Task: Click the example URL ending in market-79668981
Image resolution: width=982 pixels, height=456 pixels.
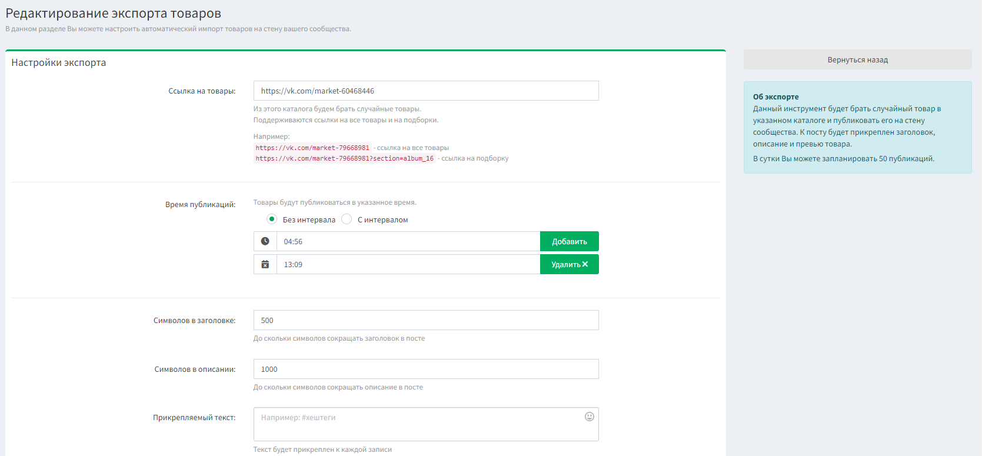Action: click(x=312, y=148)
